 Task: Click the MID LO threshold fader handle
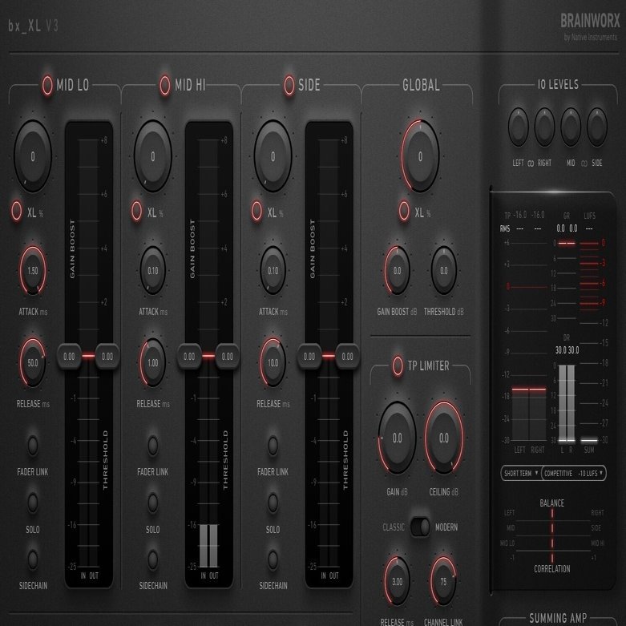coord(107,356)
